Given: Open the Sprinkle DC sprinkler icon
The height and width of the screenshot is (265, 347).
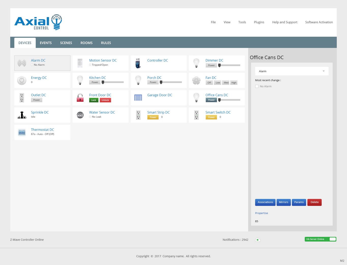Looking at the screenshot, I should pyautogui.click(x=22, y=115).
